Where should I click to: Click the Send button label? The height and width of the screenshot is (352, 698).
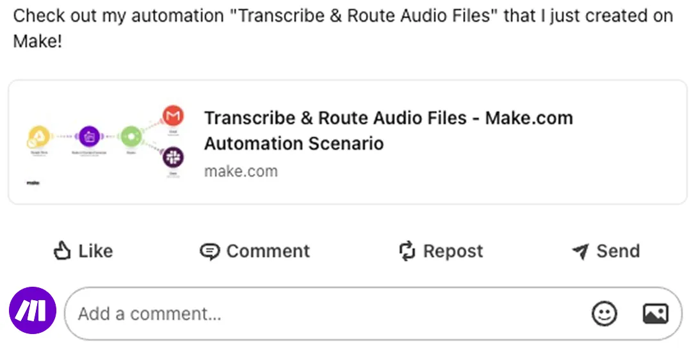click(x=618, y=251)
